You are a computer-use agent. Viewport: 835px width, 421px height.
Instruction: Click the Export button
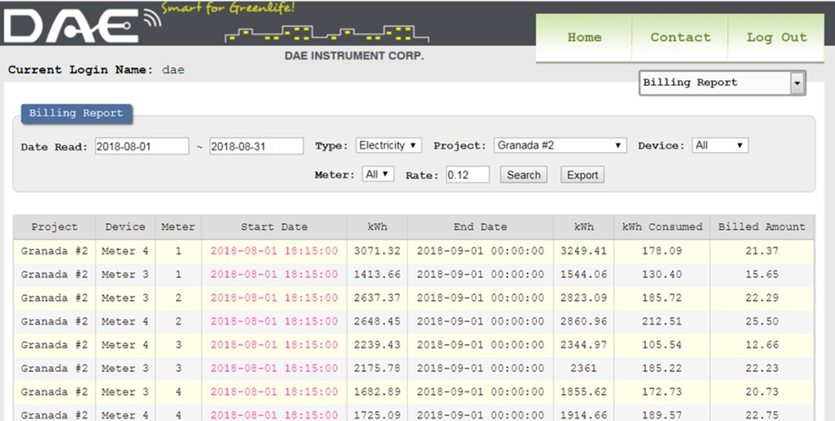pos(582,175)
